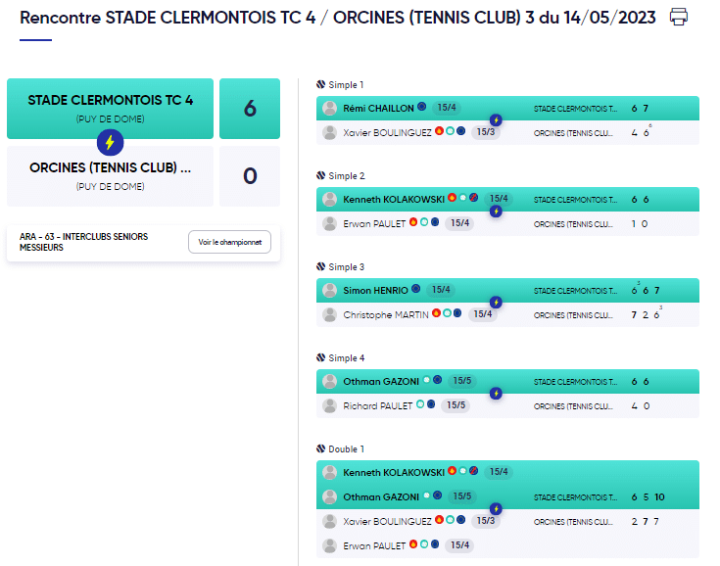The image size is (720, 566).
Task: Click the 15/3 ranking badge in Simple 1
Action: pos(485,132)
